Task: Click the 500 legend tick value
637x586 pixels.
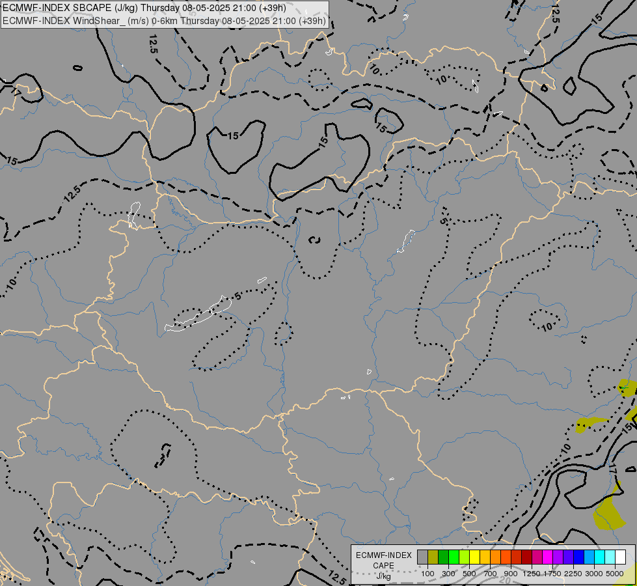Action: point(469,574)
